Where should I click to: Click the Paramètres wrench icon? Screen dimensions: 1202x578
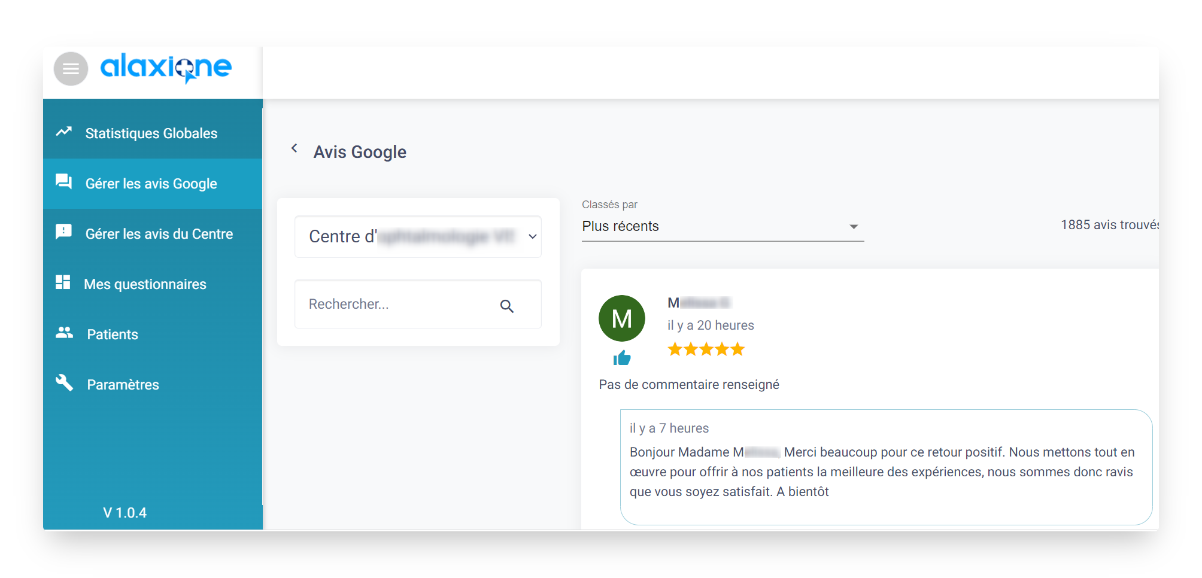click(x=64, y=383)
